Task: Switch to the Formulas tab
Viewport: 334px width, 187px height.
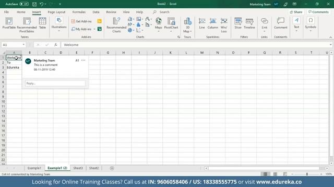Action: [79, 12]
